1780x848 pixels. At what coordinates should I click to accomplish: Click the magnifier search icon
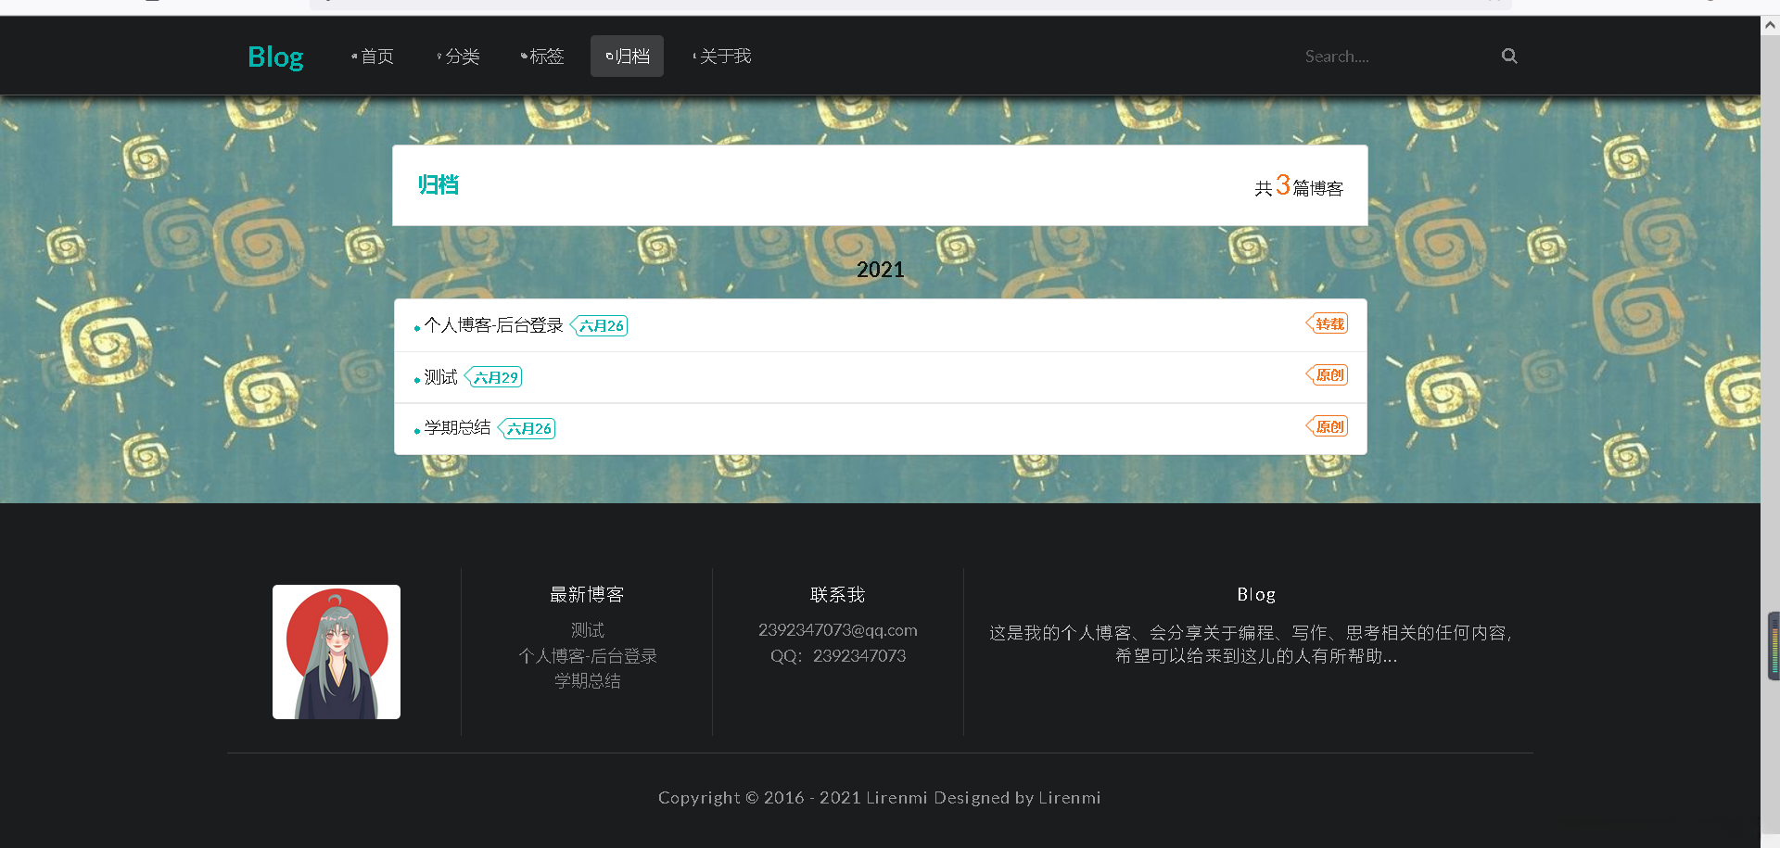tap(1509, 56)
